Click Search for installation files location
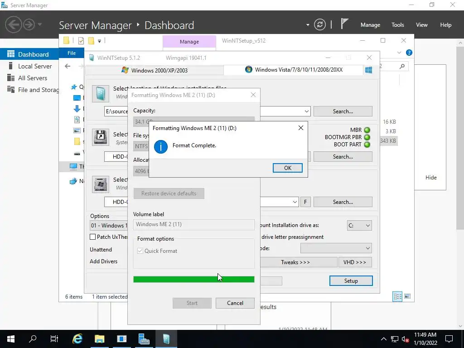 coord(343,111)
